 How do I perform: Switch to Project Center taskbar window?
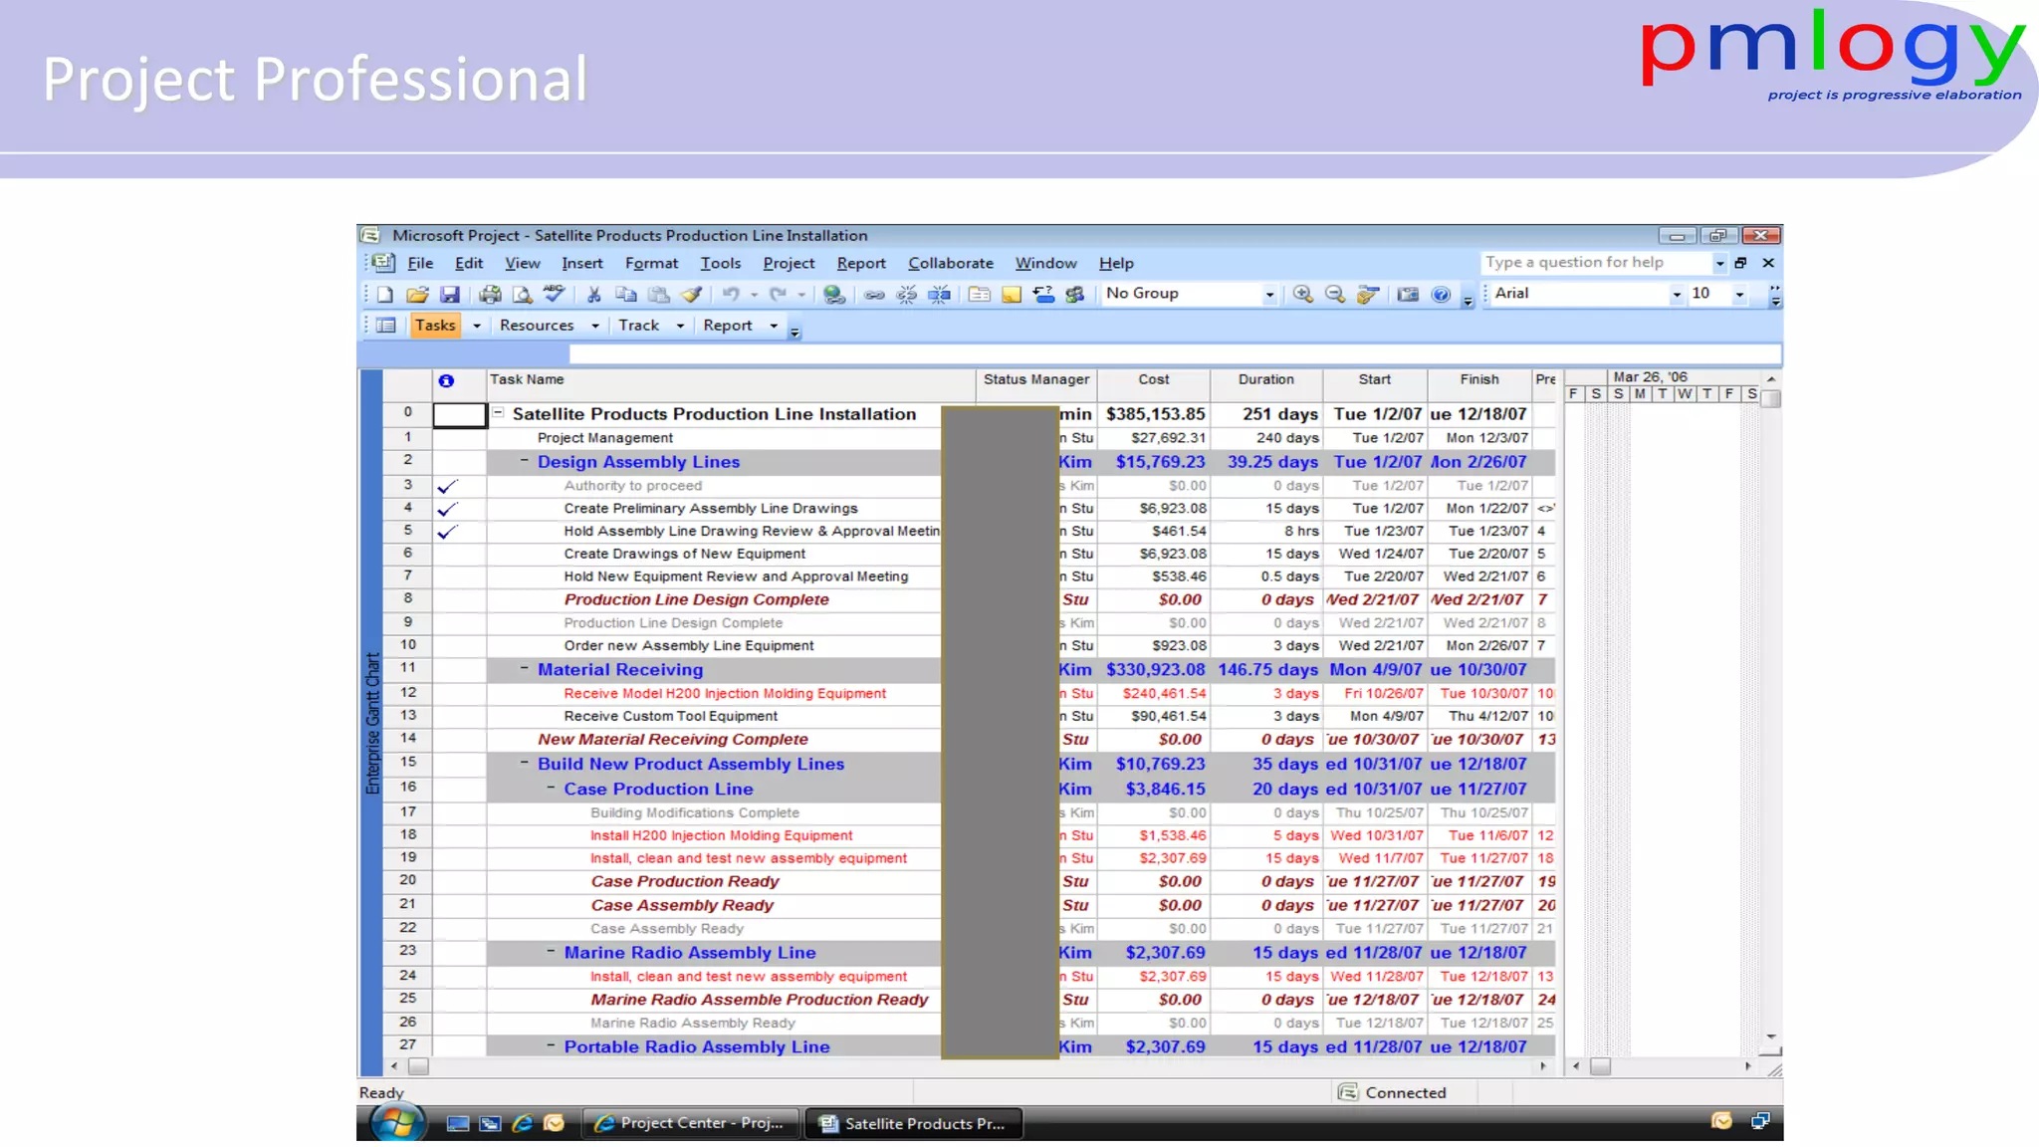click(x=690, y=1123)
